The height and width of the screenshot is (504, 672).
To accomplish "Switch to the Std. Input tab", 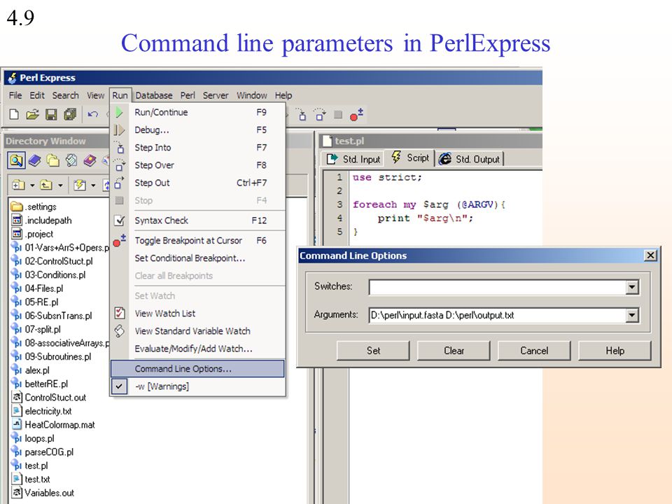I will pos(353,159).
